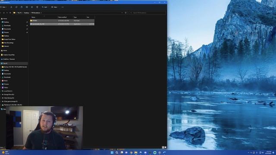Show hidden tray icons chevron
The height and width of the screenshot is (155, 276).
pos(248,152)
